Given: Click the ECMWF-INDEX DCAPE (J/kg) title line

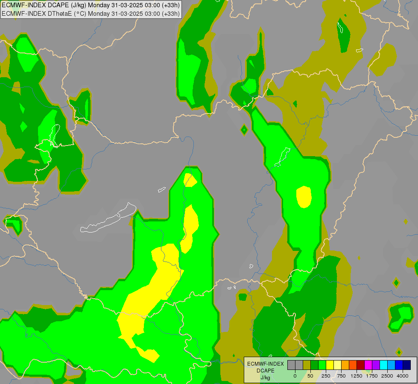Looking at the screenshot, I should pyautogui.click(x=91, y=5).
